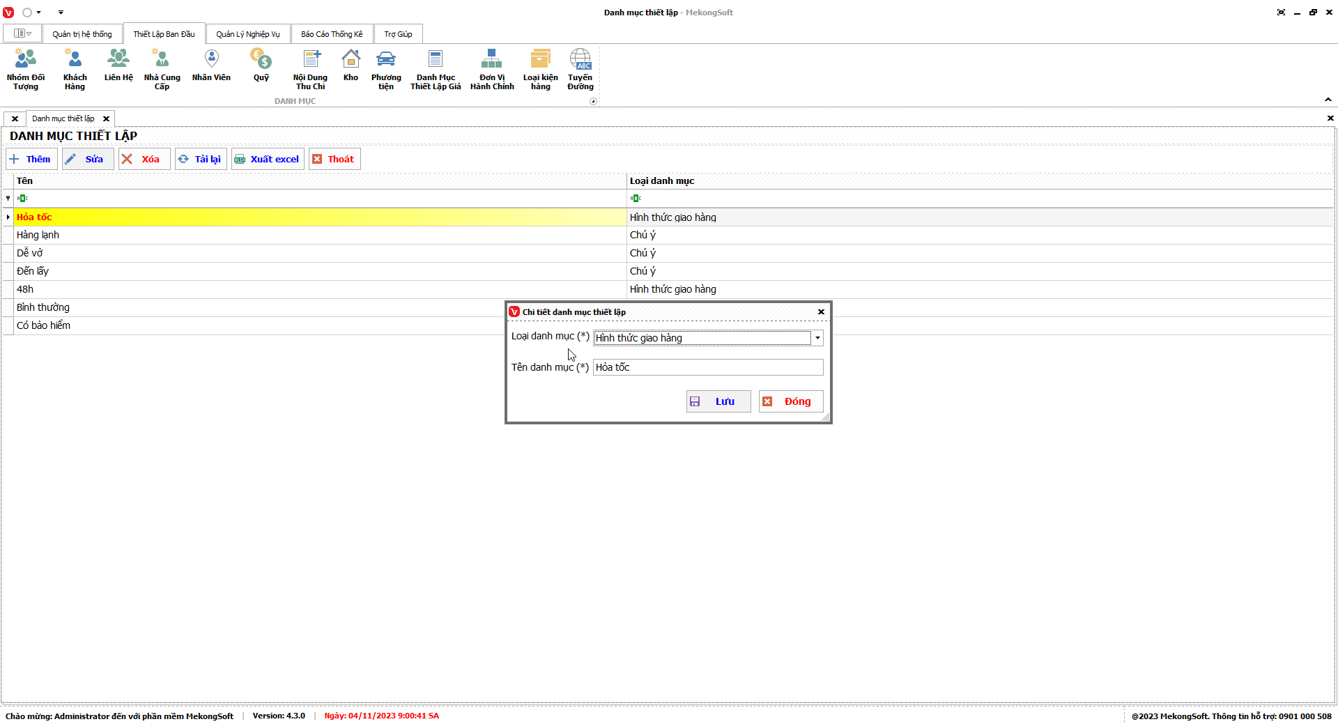Open the Tuyến Đường route icon
This screenshot has width=1338, height=724.
[580, 69]
